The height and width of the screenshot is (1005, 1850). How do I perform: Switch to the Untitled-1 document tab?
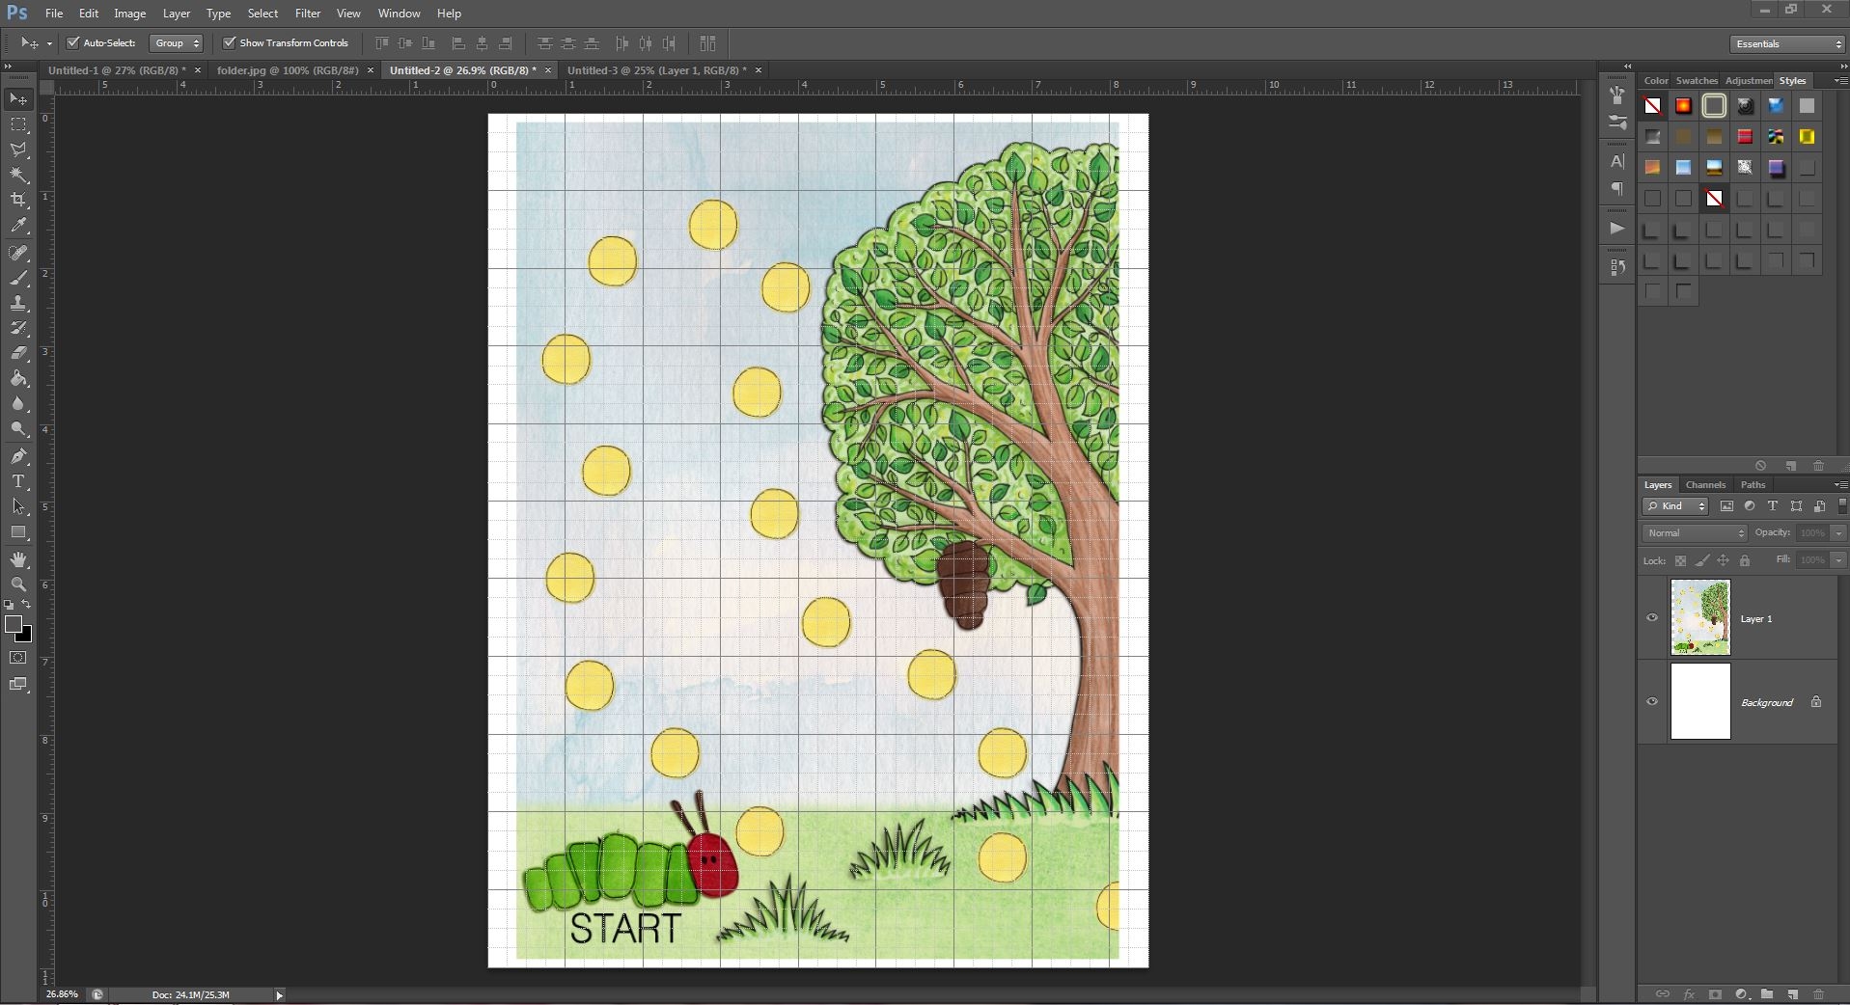coord(117,70)
